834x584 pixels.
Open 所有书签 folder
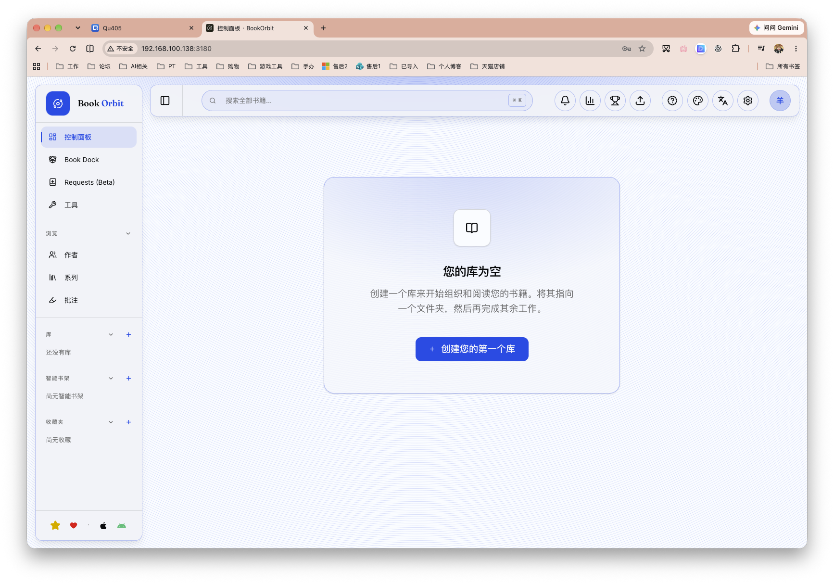(783, 66)
